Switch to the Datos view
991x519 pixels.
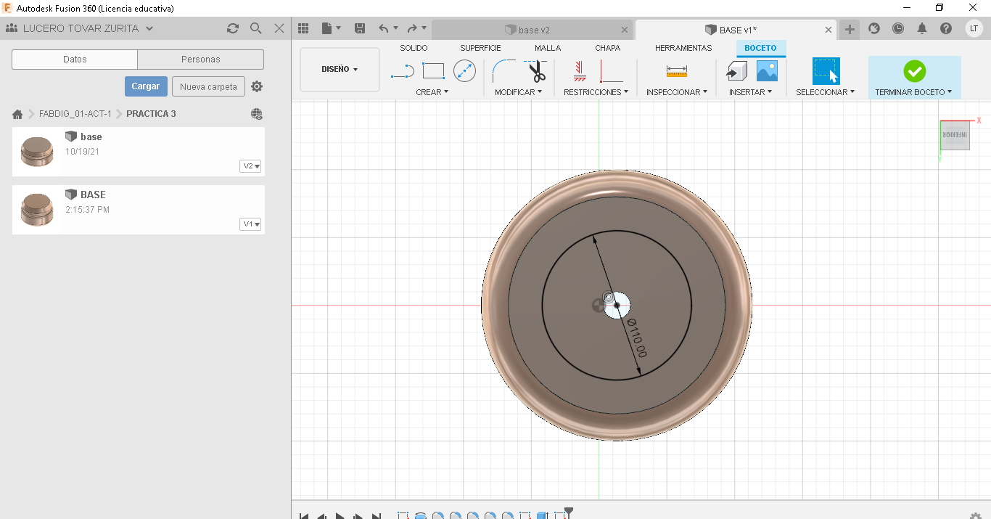(75, 60)
